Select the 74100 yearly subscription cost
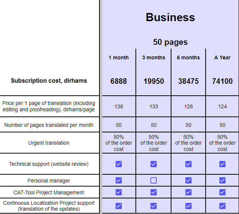This screenshot has height=214, width=239. pos(222,81)
